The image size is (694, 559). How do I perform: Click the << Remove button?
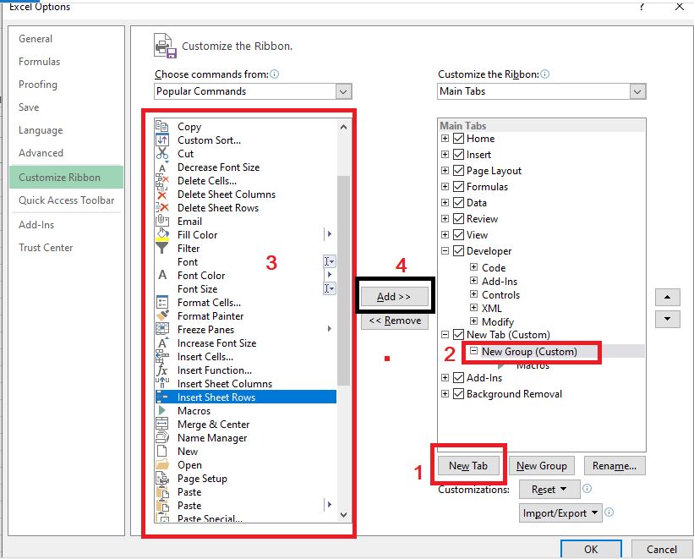(x=395, y=321)
